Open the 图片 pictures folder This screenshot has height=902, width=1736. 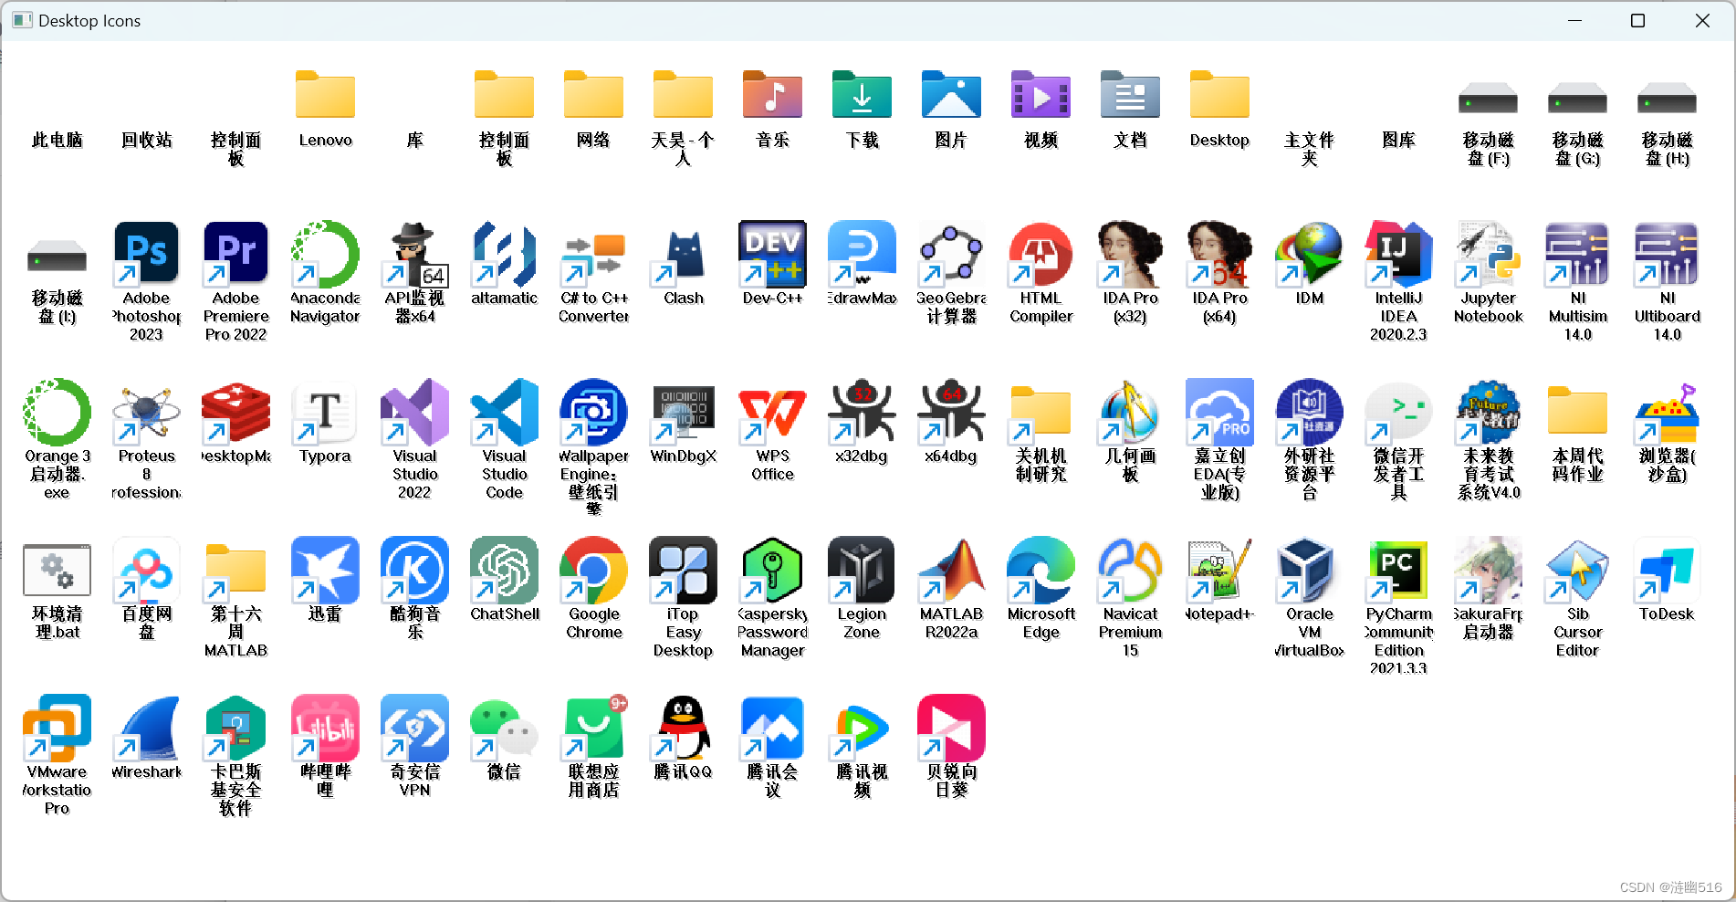point(951,95)
